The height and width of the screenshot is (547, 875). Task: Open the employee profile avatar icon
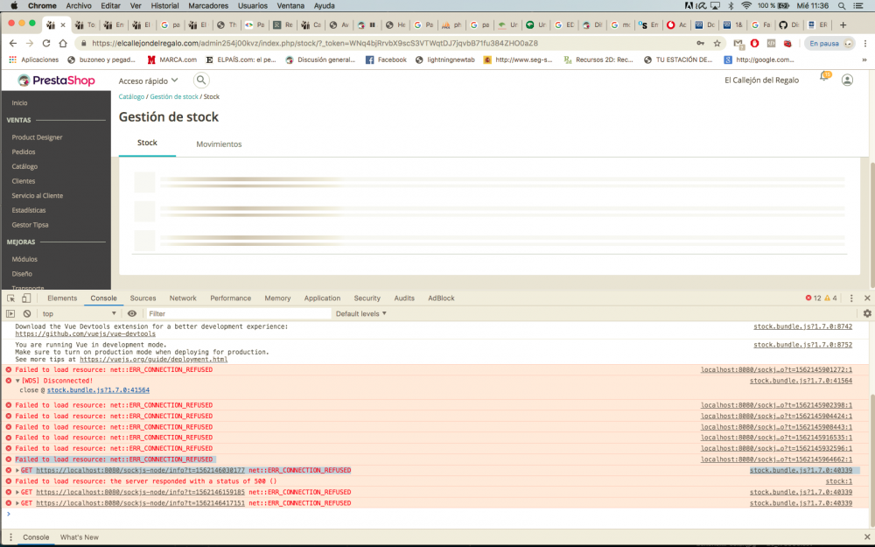tap(847, 81)
